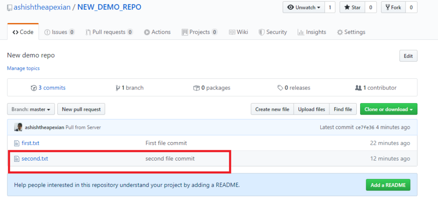This screenshot has width=438, height=202.
Task: Click the repository book icon beside the owner name
Action: point(10,8)
